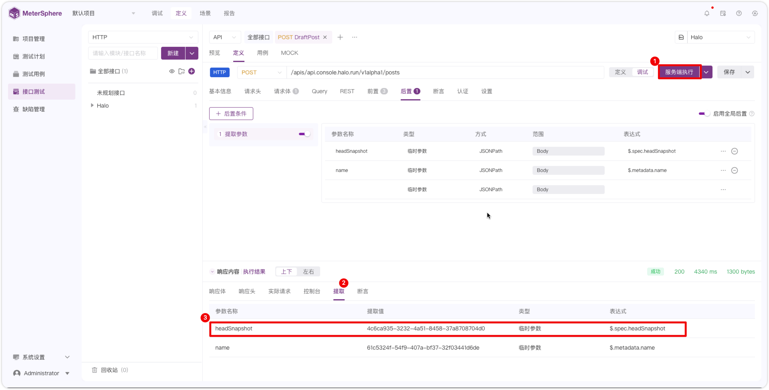769x390 pixels.
Task: Switch to the MOCK tab
Action: 290,53
